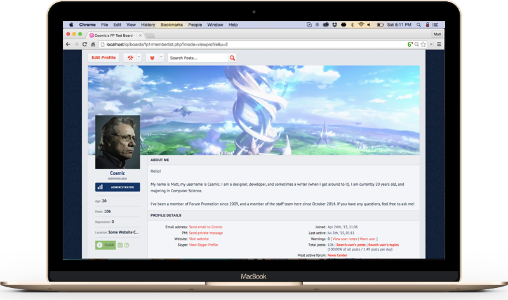This screenshot has height=300, width=508.
Task: Open the History menu
Action: pyautogui.click(x=148, y=25)
